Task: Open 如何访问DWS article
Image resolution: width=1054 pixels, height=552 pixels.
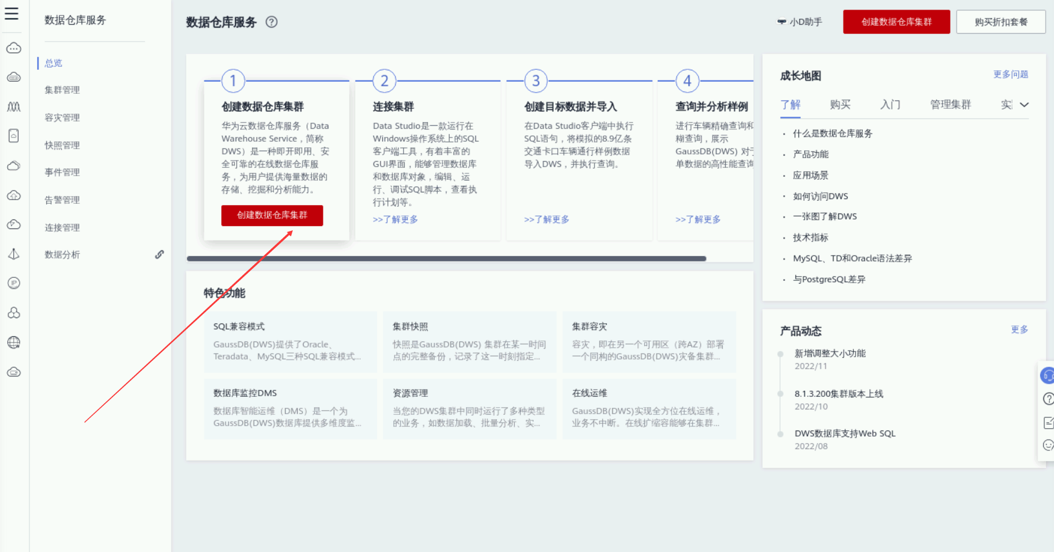Action: [821, 196]
